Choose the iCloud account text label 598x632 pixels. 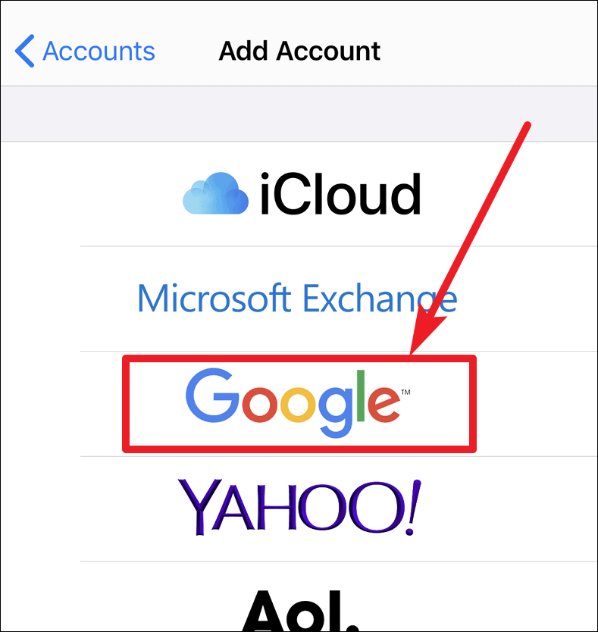pyautogui.click(x=340, y=194)
